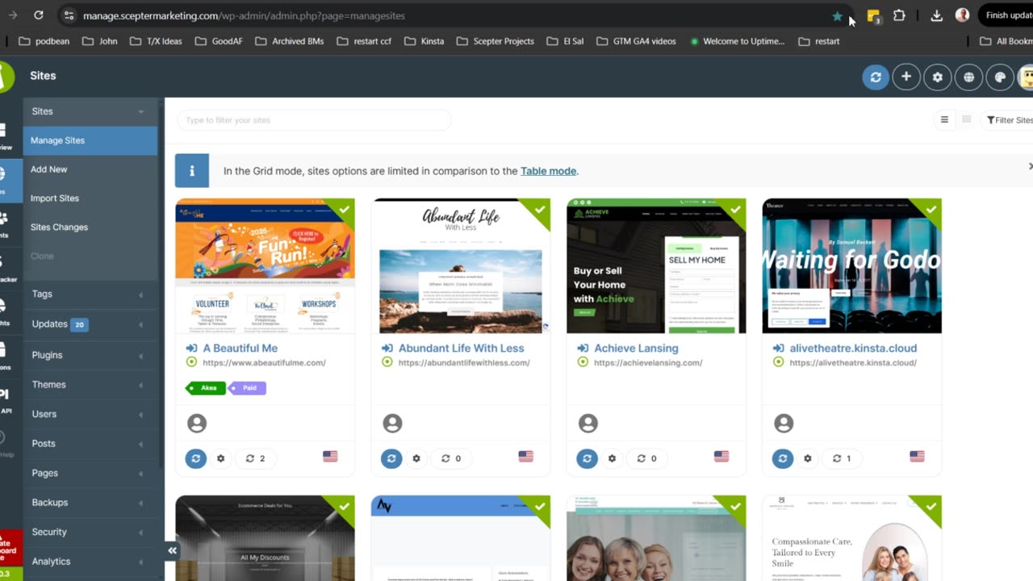
Task: Click pending updates count on A Beautiful Me card
Action: (255, 458)
